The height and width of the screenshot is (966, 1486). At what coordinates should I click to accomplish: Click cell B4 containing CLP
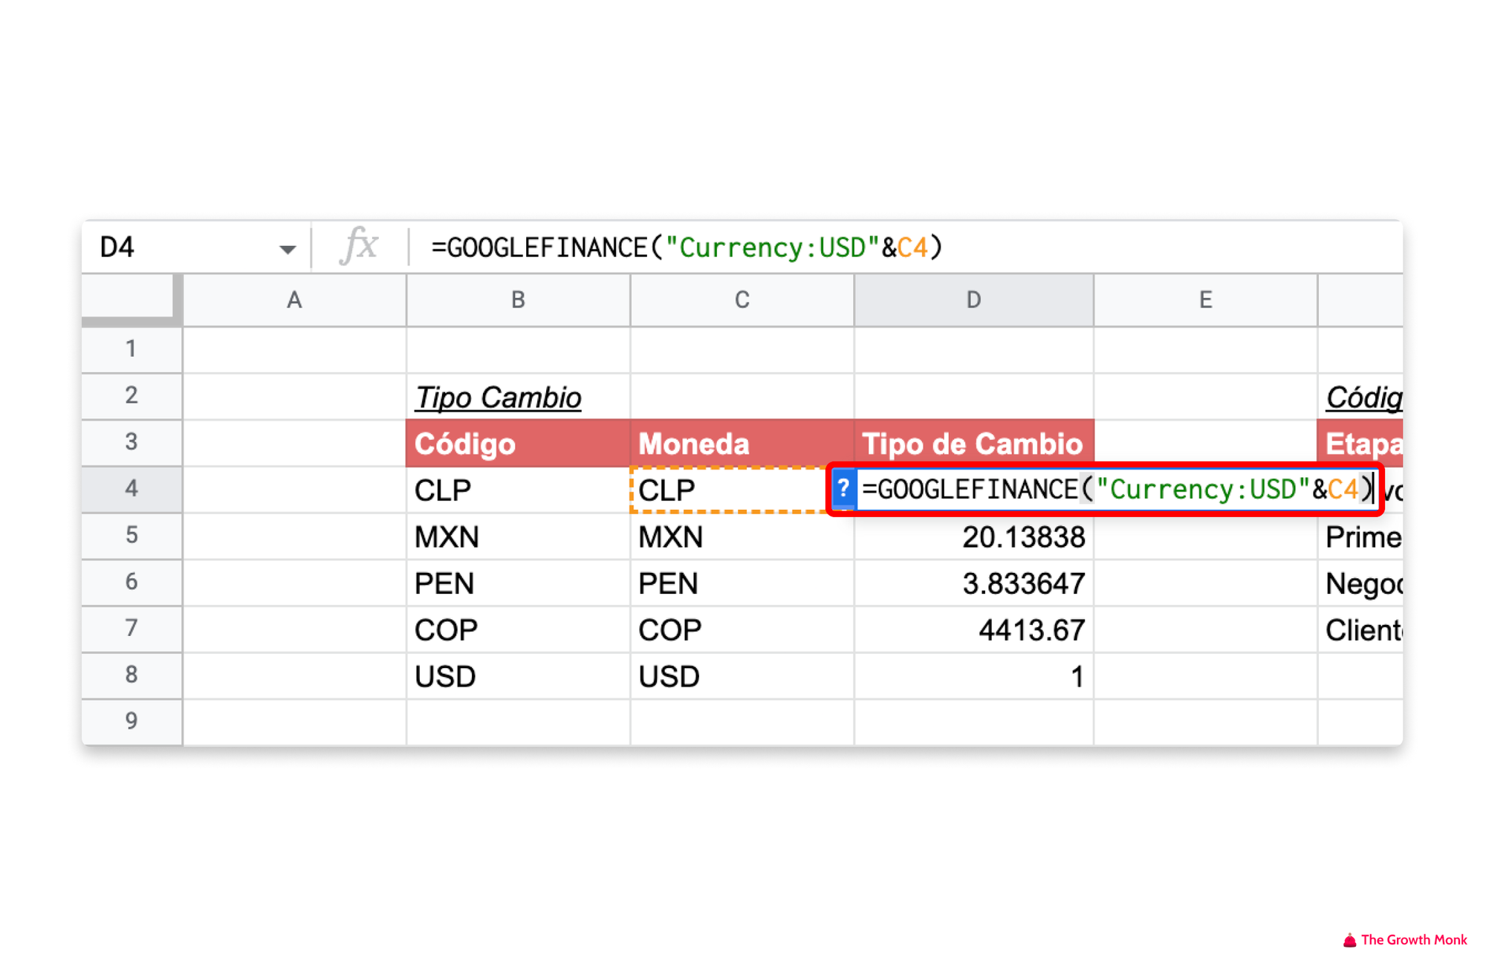coord(518,490)
